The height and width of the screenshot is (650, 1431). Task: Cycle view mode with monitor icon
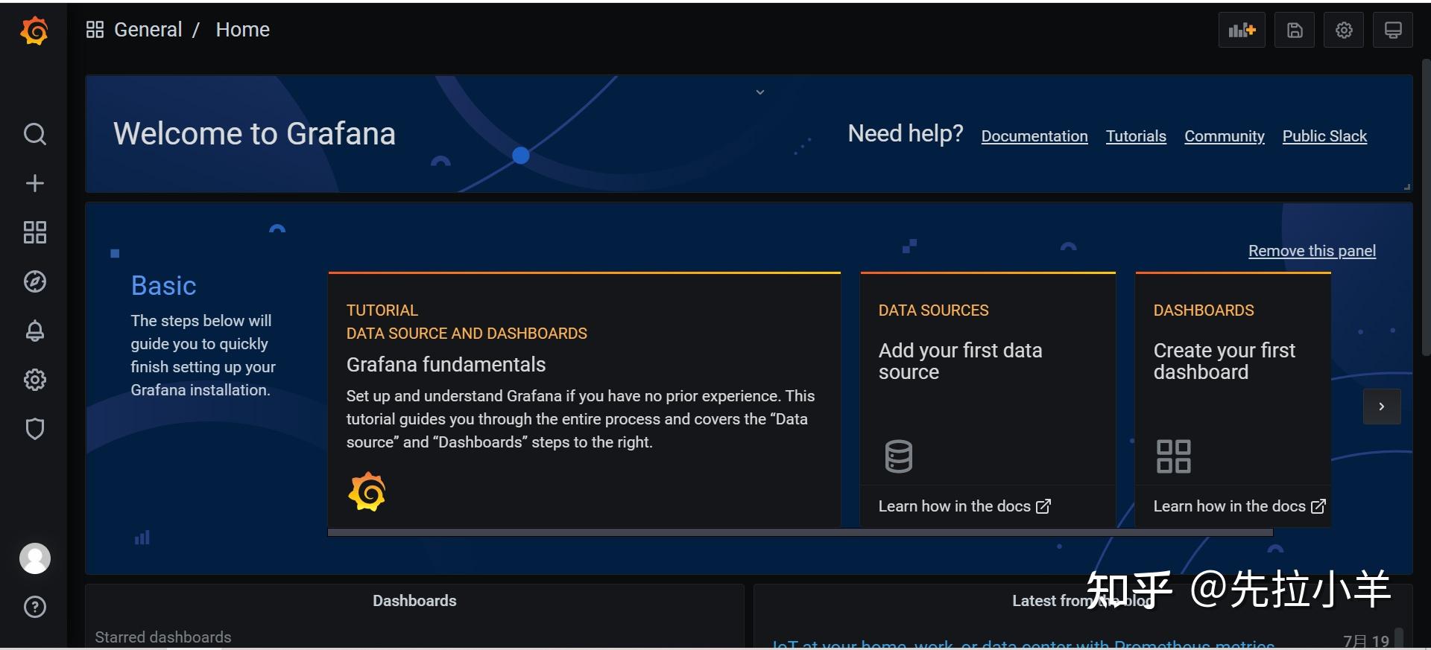[x=1393, y=30]
